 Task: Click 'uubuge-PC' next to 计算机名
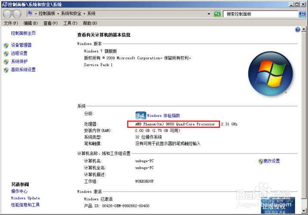coord(145,161)
